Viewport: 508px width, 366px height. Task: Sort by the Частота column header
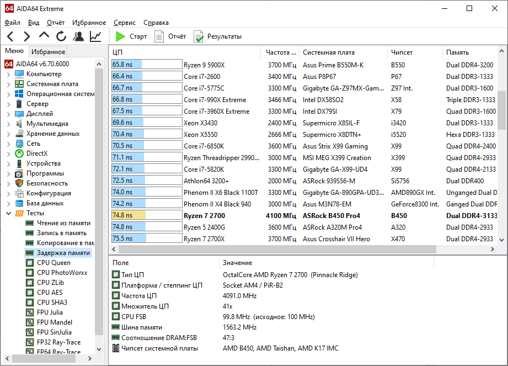pos(280,52)
